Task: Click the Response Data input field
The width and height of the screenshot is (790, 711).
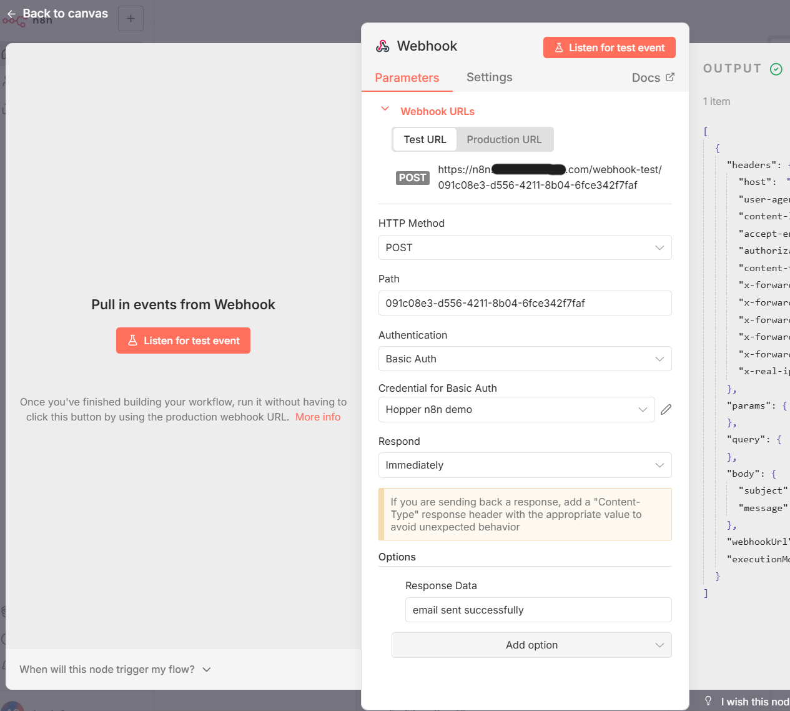Action: pyautogui.click(x=538, y=610)
